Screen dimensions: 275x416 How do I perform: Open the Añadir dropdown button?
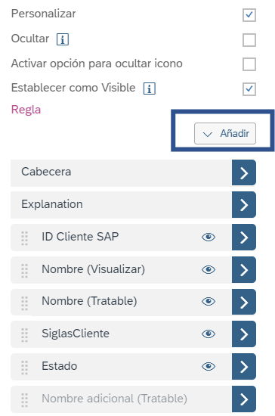225,133
